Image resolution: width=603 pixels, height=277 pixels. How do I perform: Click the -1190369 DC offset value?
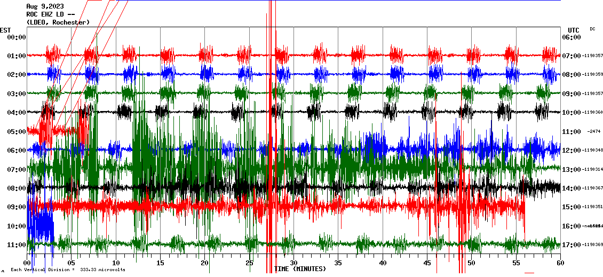pos(593,245)
